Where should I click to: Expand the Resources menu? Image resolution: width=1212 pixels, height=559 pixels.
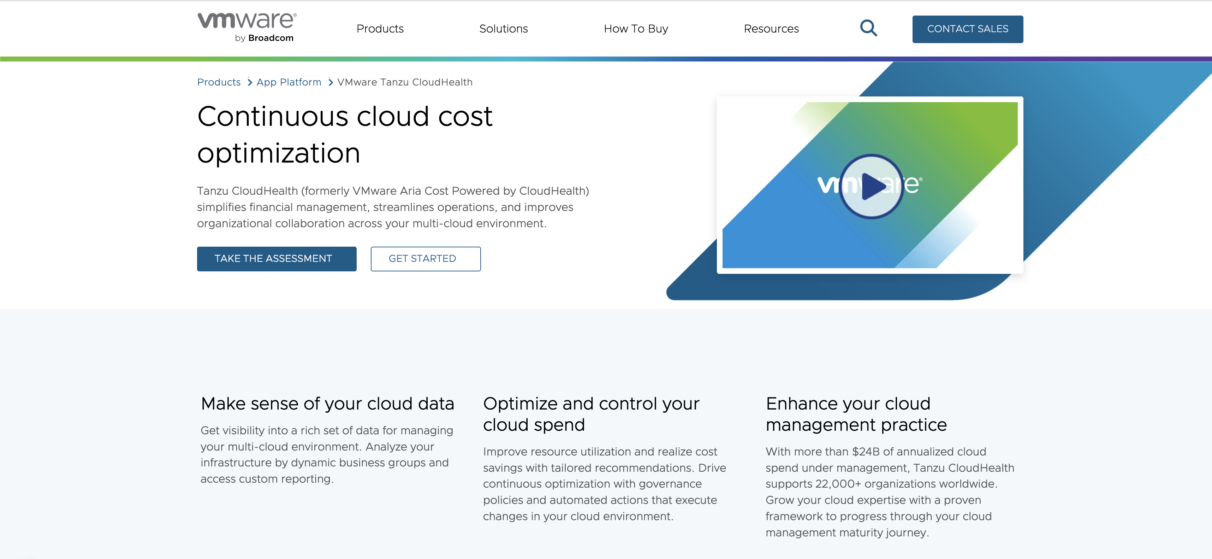tap(771, 29)
